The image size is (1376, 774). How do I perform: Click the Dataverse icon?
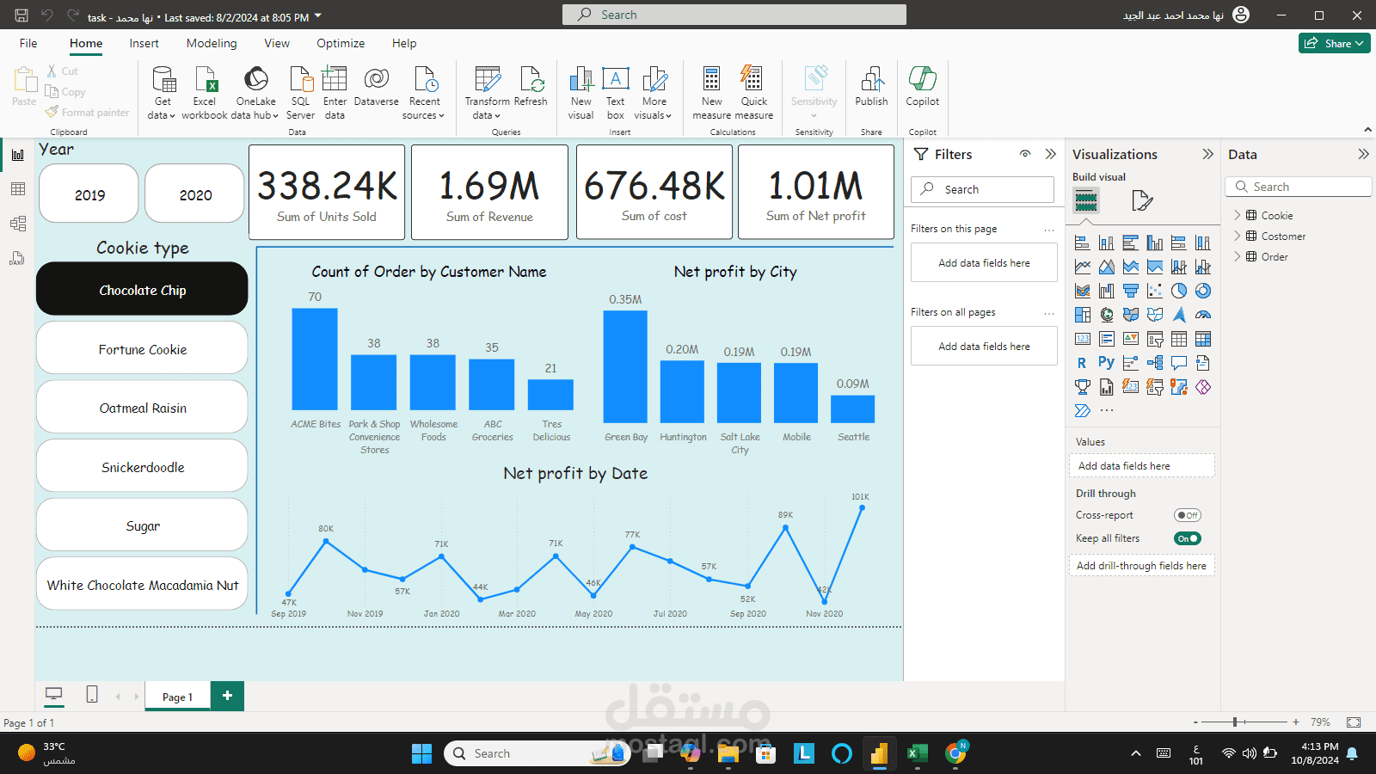click(376, 86)
